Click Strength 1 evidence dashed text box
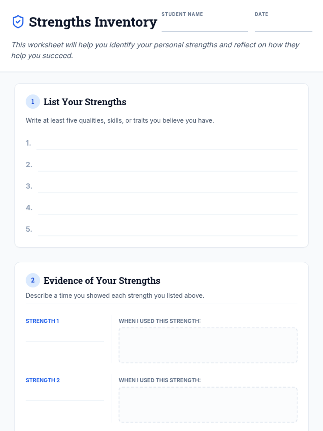This screenshot has width=323, height=431. (x=208, y=345)
